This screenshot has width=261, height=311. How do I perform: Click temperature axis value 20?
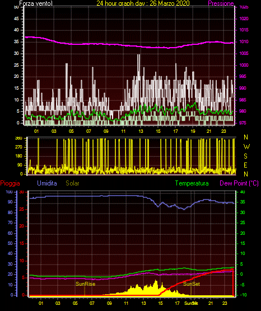click(x=243, y=233)
